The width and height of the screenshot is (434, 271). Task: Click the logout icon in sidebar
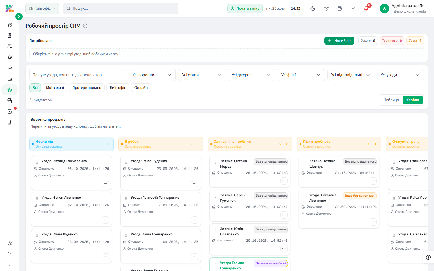pos(10,254)
